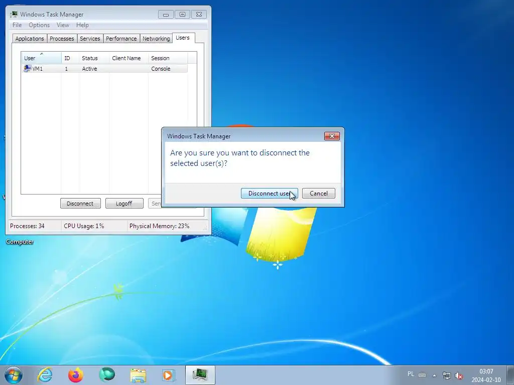Click the PL language indicator
Screen dimensions: 514x385
411,374
